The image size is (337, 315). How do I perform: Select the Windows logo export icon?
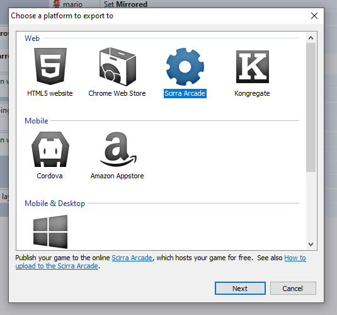[x=50, y=232]
